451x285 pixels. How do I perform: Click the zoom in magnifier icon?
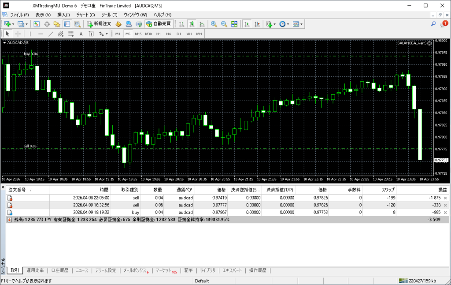(x=214, y=24)
